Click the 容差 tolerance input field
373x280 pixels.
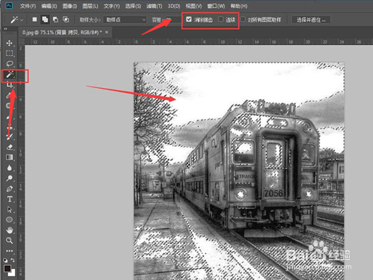tap(172, 20)
